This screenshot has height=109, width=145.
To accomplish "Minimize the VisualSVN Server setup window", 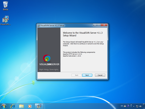I will (95, 25).
